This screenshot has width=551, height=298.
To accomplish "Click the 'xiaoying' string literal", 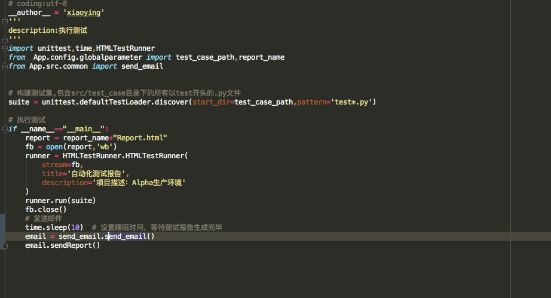I will coord(84,13).
